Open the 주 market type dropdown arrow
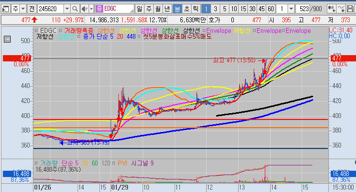Image resolution: width=356 pixels, height=192 pixels. [x=23, y=9]
